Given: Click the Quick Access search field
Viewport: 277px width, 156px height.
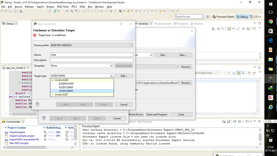Looking at the screenshot, I should pyautogui.click(x=189, y=16).
